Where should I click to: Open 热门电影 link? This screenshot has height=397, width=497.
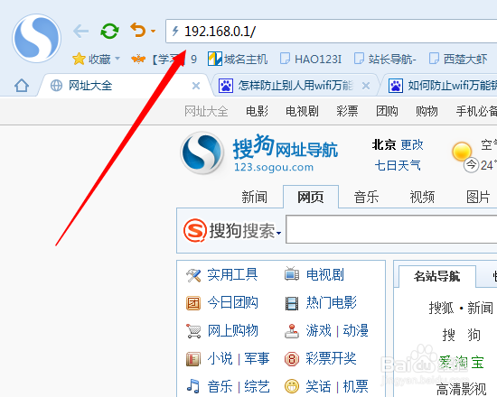[x=332, y=302]
